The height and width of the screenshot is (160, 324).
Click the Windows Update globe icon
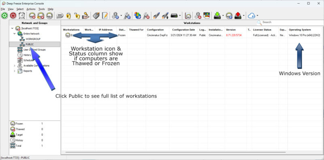pyautogui.click(x=137, y=16)
